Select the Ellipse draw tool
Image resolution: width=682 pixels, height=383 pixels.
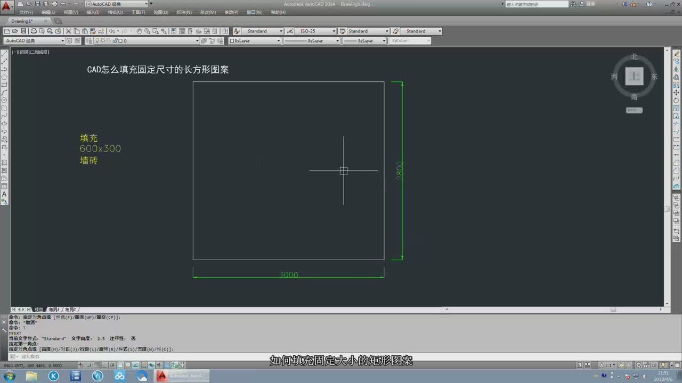[x=5, y=123]
